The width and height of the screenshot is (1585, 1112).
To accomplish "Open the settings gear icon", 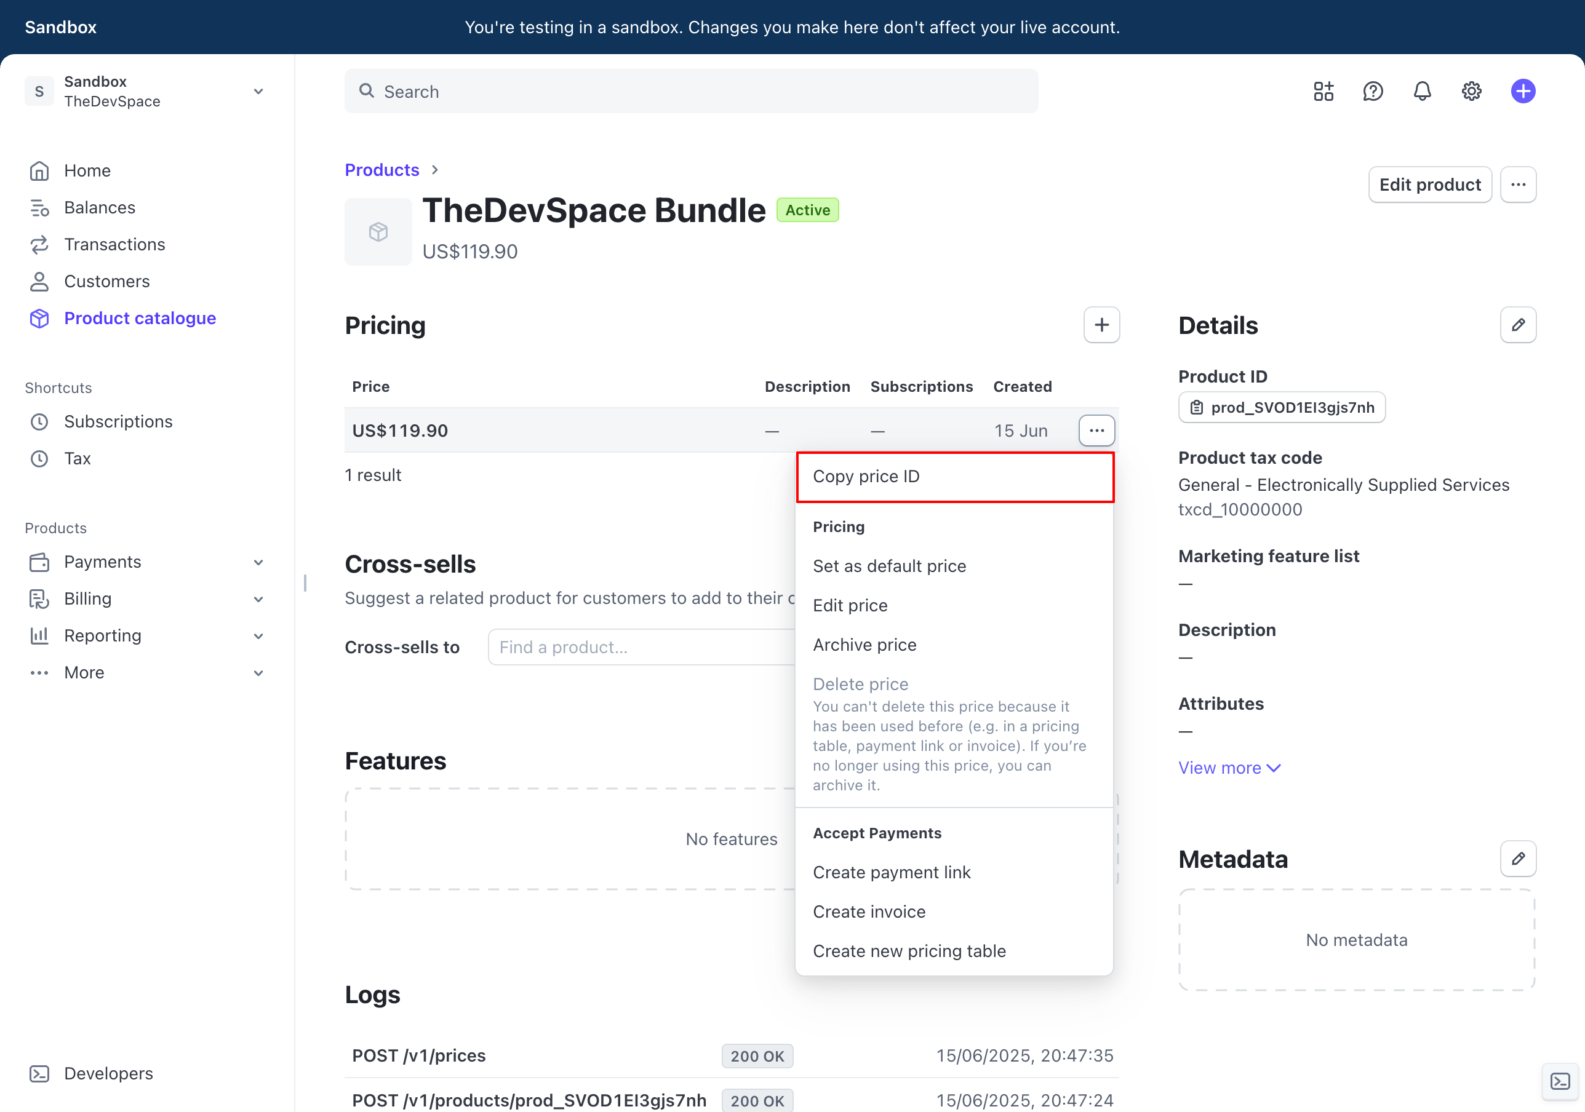I will tap(1471, 92).
